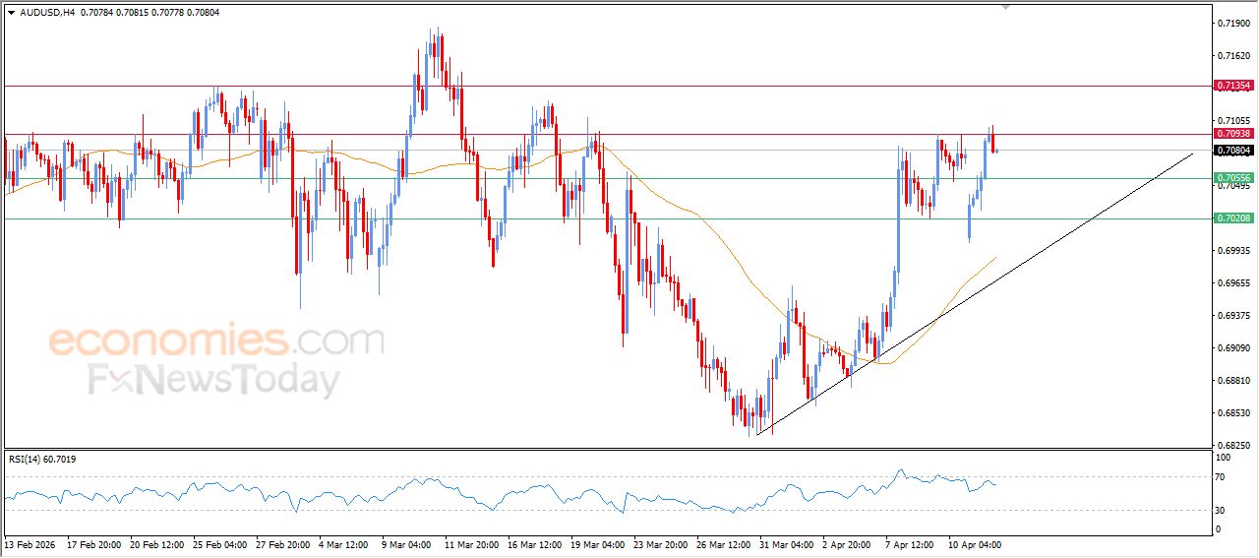1259x558 pixels.
Task: Click the black 0.70804 current price tag
Action: click(x=1233, y=151)
